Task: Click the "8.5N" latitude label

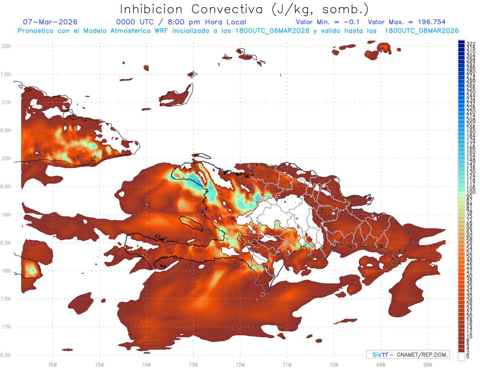Action: (6, 243)
